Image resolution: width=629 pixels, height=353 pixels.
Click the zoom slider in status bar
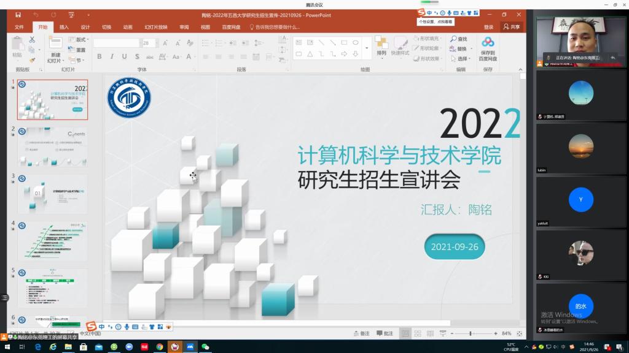tap(471, 333)
